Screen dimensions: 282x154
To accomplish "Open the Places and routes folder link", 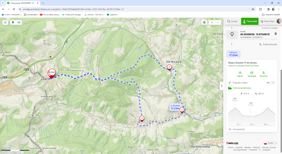I will tap(252, 65).
